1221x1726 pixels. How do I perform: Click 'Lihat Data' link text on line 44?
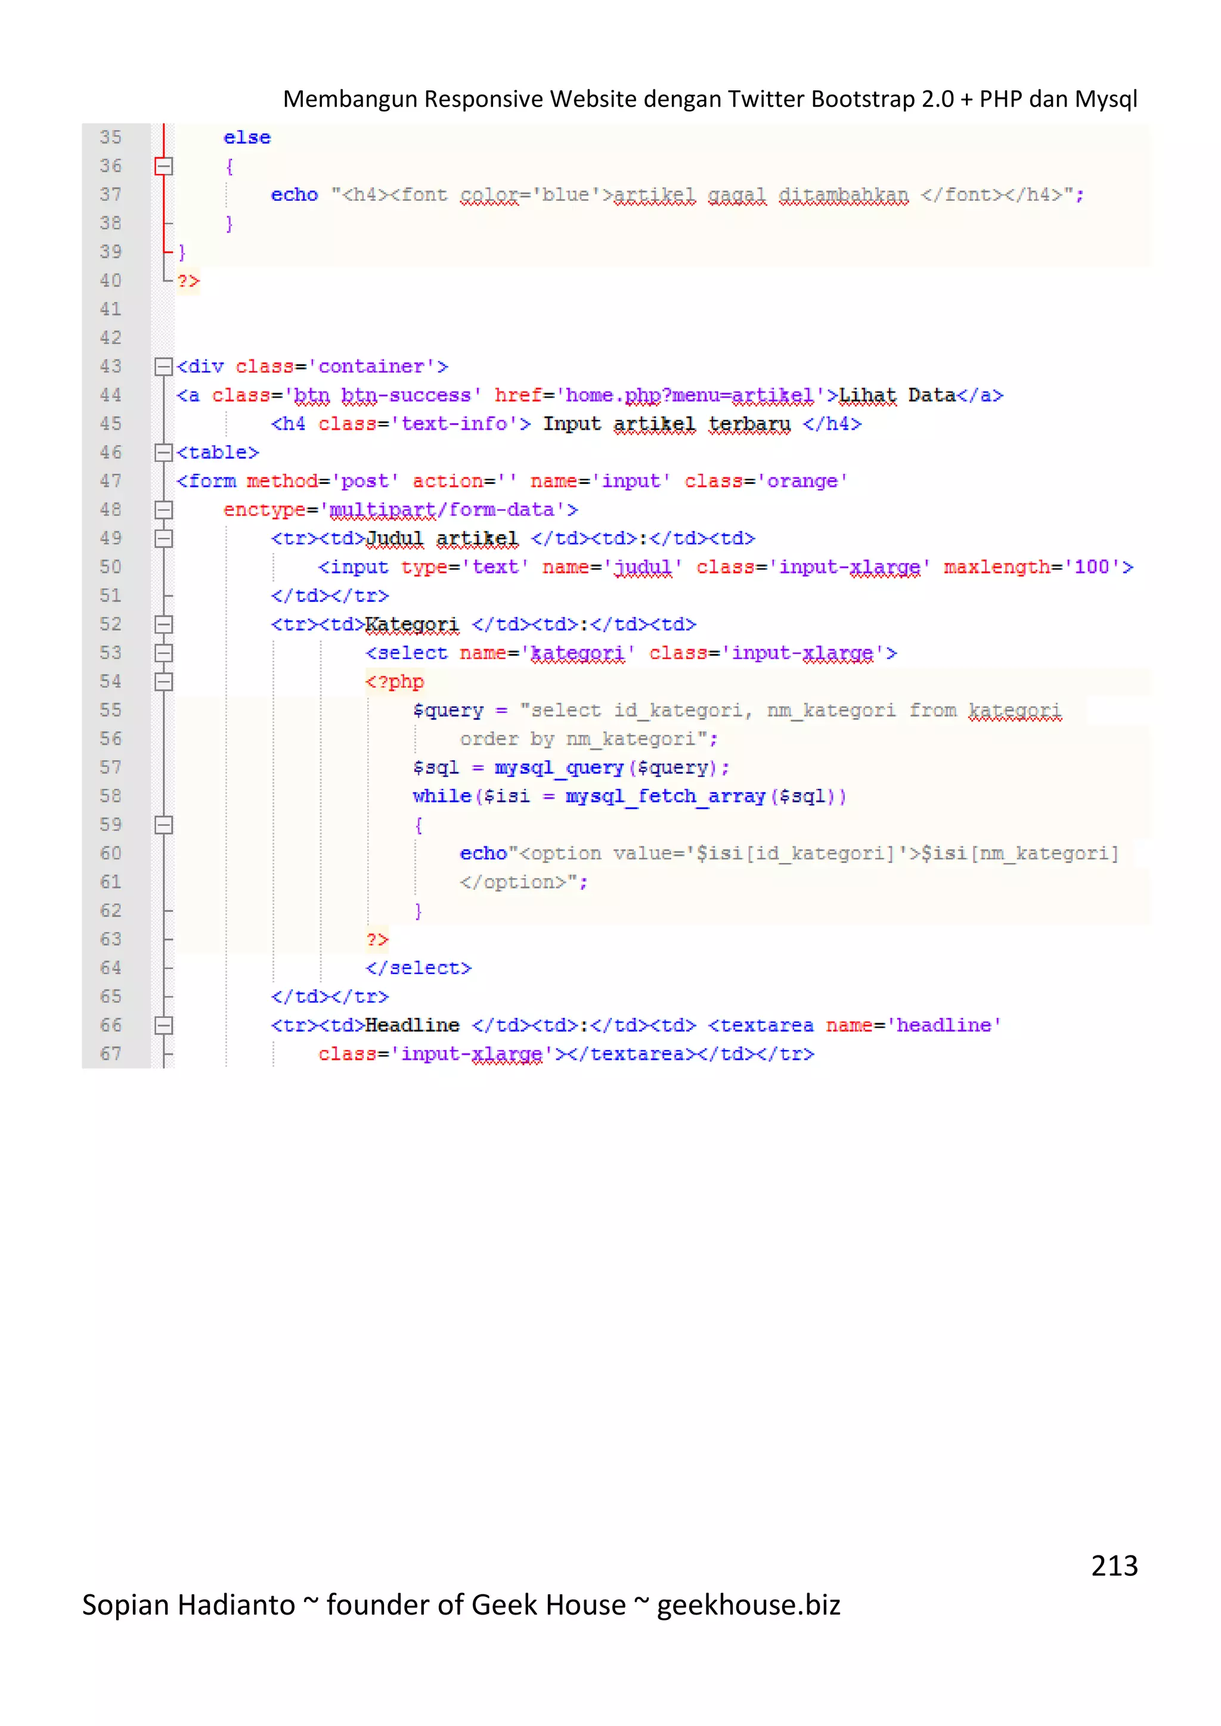(897, 395)
